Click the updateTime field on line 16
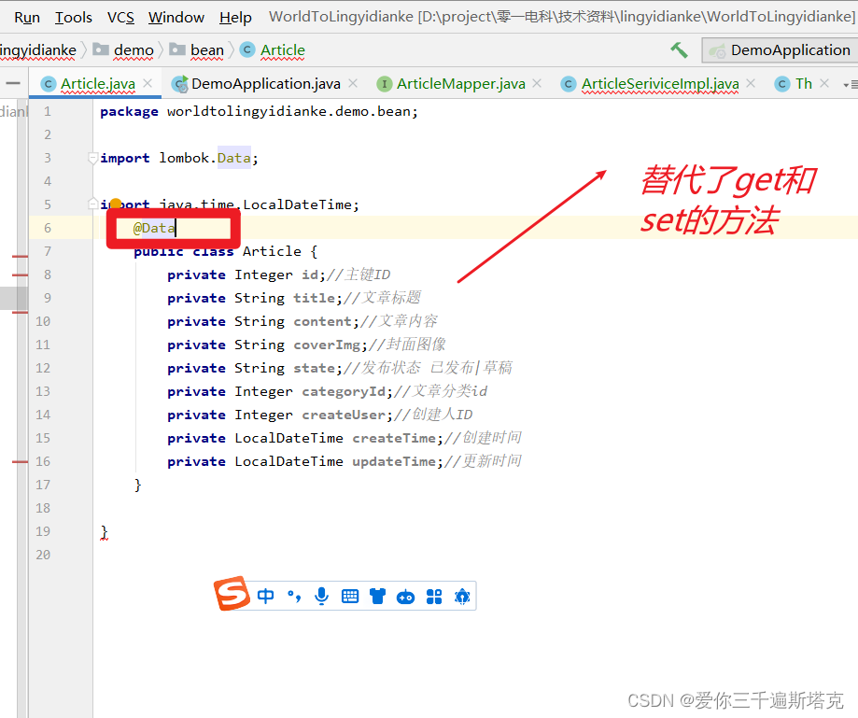 click(x=394, y=462)
